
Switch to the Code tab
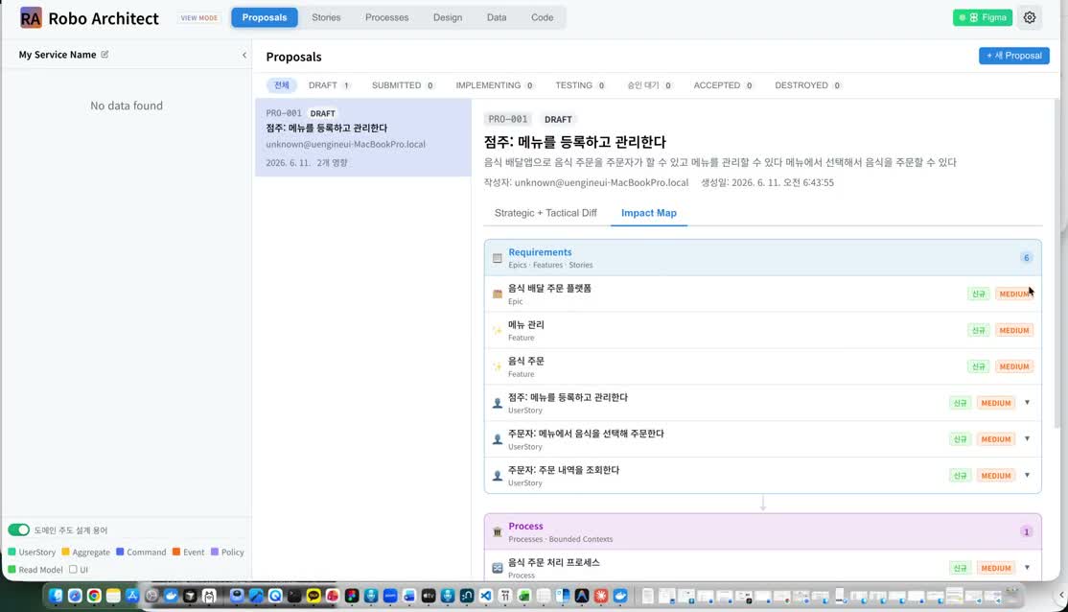tap(543, 17)
